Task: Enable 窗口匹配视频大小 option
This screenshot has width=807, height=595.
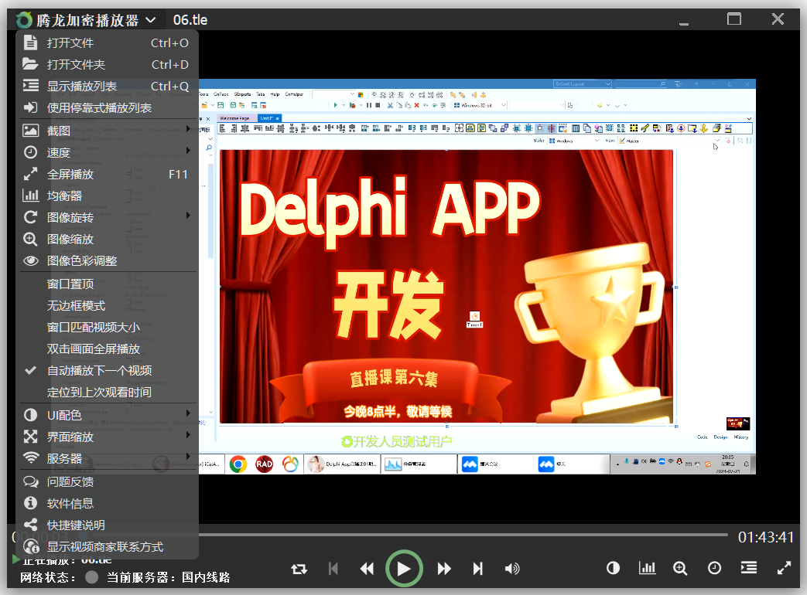Action: (107, 328)
